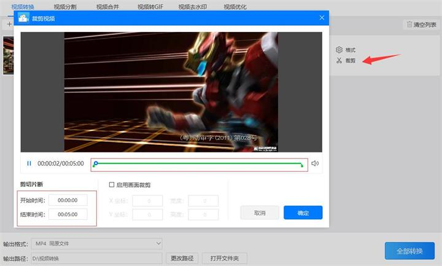Click the 打开文件夹 button

(x=225, y=258)
